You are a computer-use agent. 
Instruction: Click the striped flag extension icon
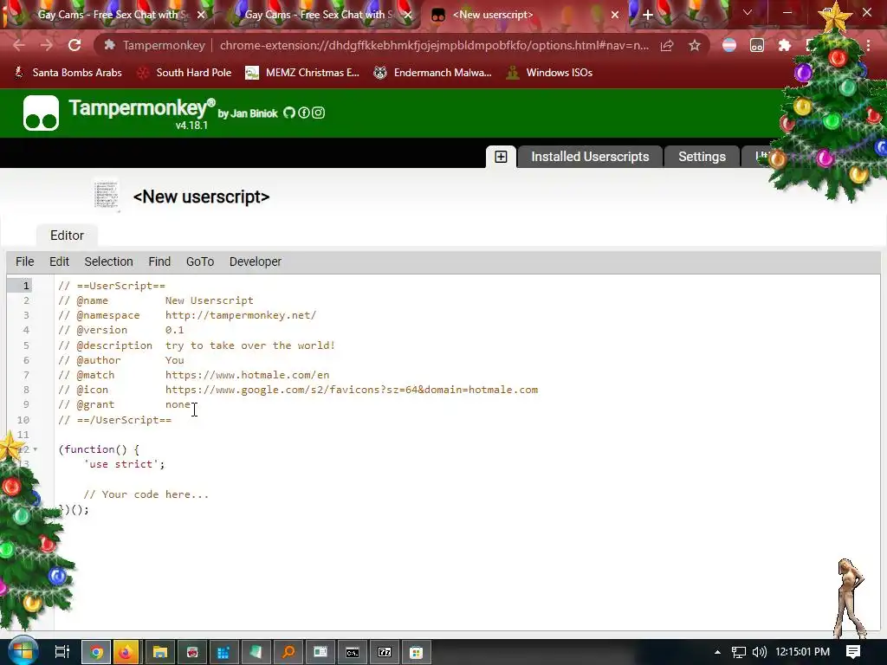click(x=729, y=45)
